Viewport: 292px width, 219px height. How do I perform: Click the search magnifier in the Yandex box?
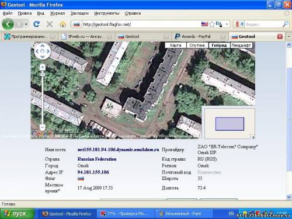285,24
